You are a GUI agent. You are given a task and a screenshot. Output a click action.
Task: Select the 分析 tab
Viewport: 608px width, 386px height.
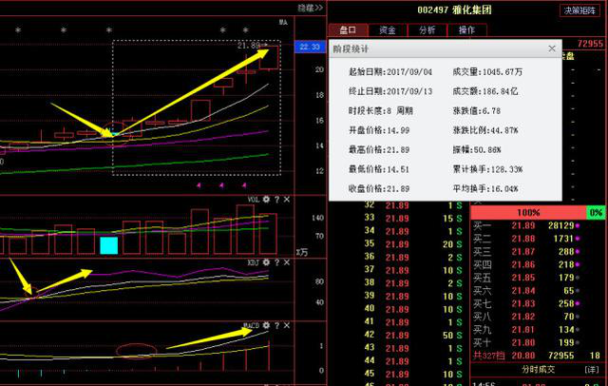tap(427, 30)
